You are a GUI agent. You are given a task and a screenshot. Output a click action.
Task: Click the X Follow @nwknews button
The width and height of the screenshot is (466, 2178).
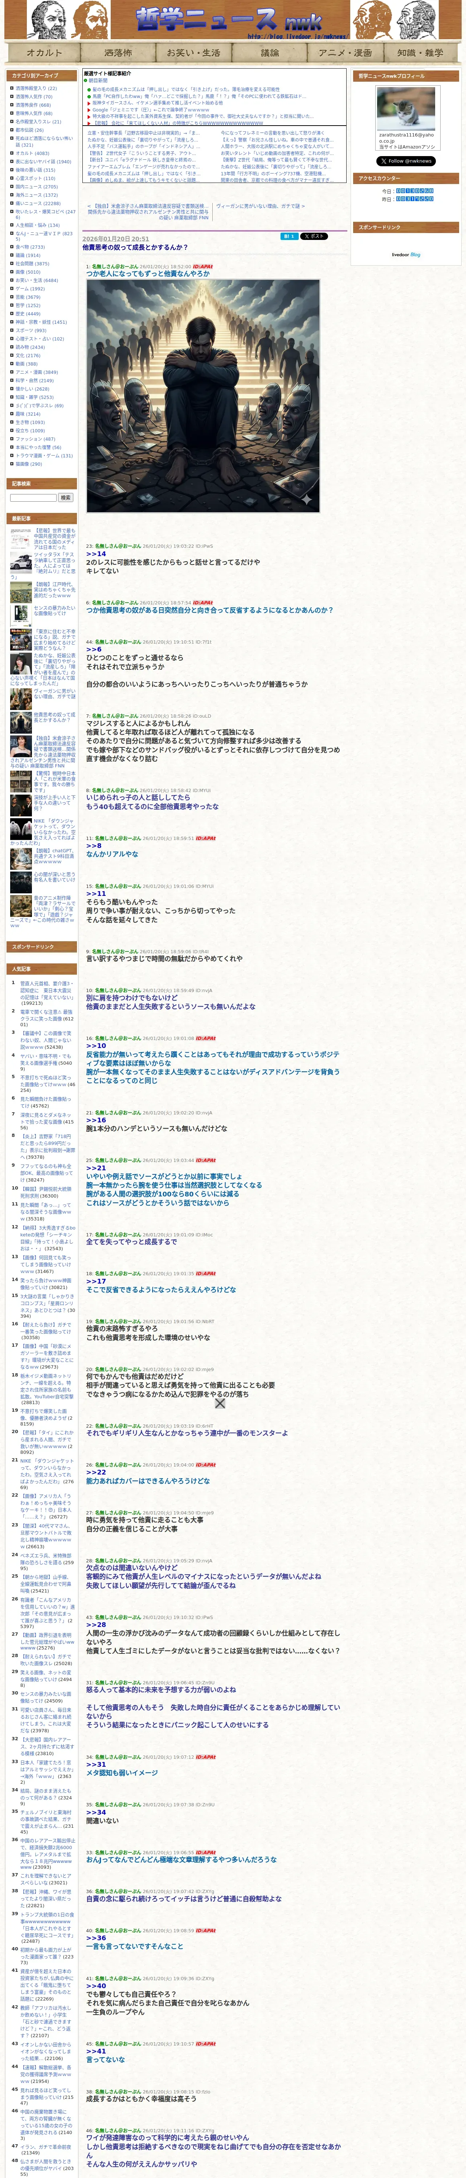(407, 161)
